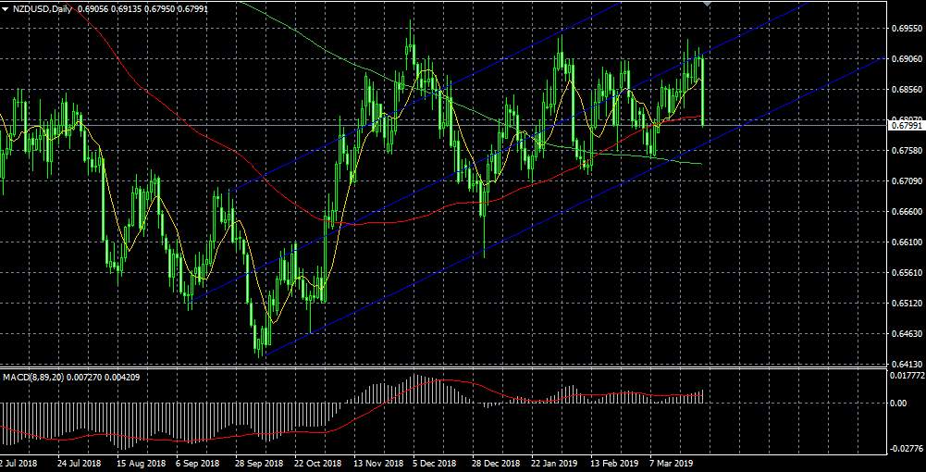This screenshot has height=472, width=926.
Task: Click the 22 Jan 2019 date label
Action: pyautogui.click(x=553, y=464)
